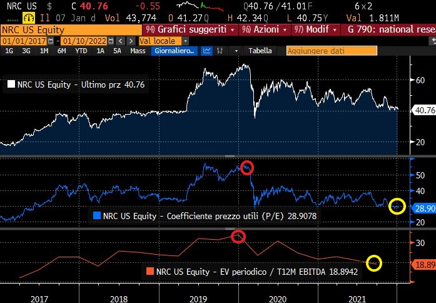Expand the chart style dropdown arrow
The image size is (436, 303).
[236, 51]
